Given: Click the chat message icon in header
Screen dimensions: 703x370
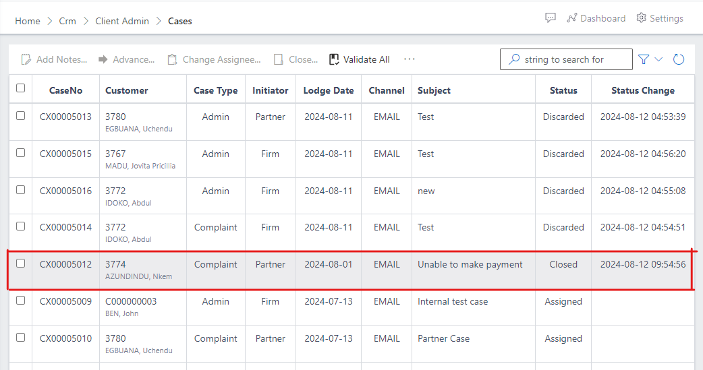Looking at the screenshot, I should (551, 18).
